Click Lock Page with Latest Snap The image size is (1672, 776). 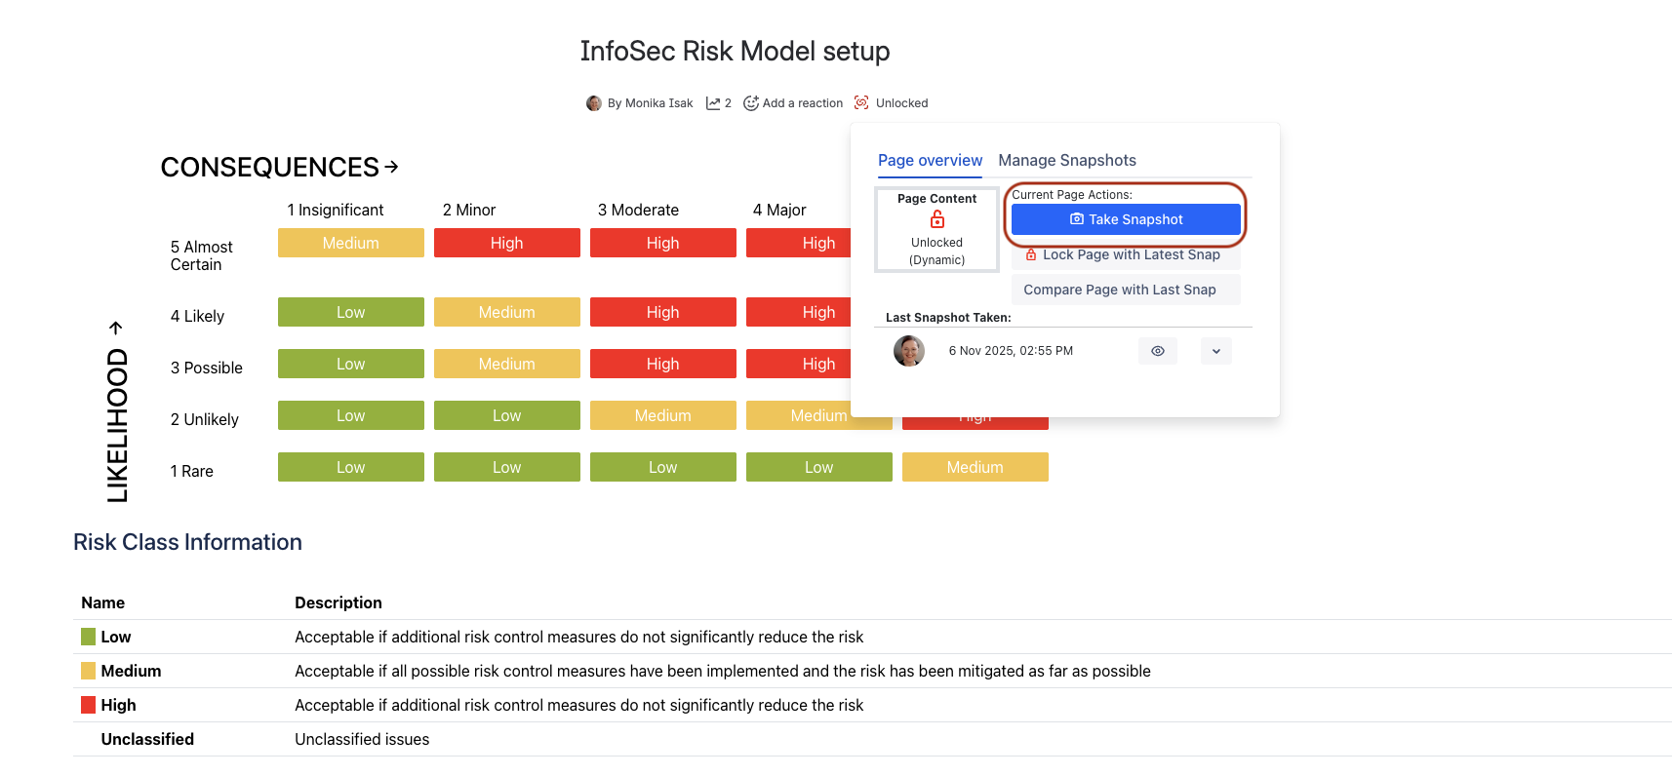tap(1125, 255)
